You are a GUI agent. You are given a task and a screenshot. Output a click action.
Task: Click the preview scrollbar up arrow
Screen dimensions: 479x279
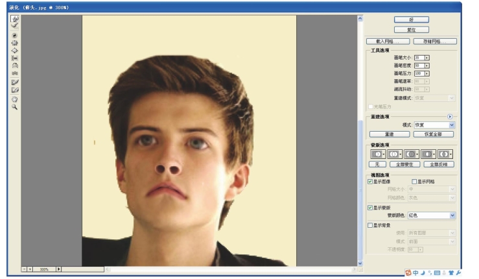[x=360, y=19]
